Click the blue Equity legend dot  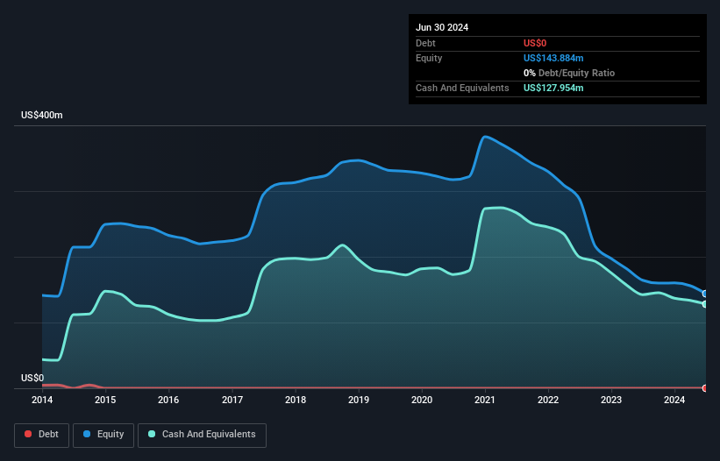tap(87, 434)
